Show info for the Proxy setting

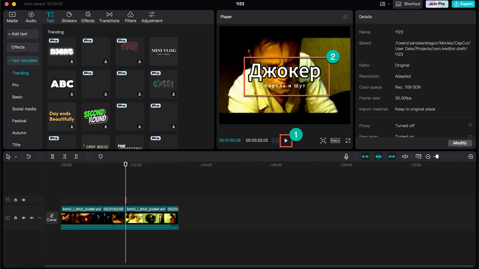click(470, 125)
